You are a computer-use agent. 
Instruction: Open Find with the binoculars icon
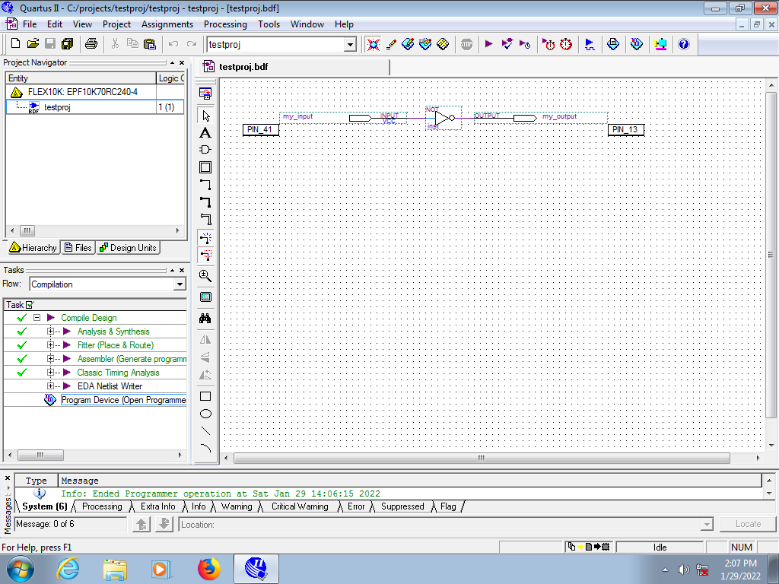tap(205, 318)
